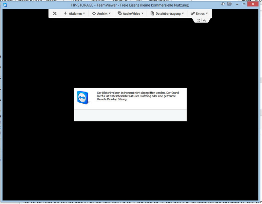
Task: Open the Dateiübertragung menu
Action: pos(167,13)
